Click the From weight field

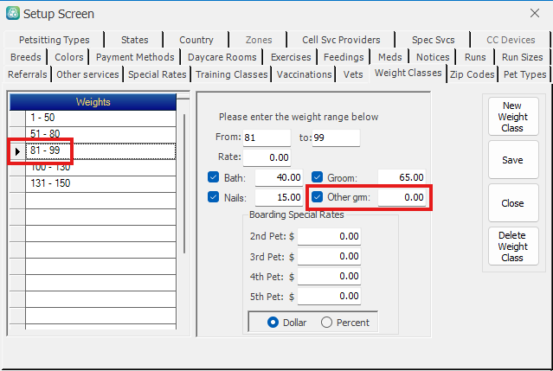click(x=267, y=138)
